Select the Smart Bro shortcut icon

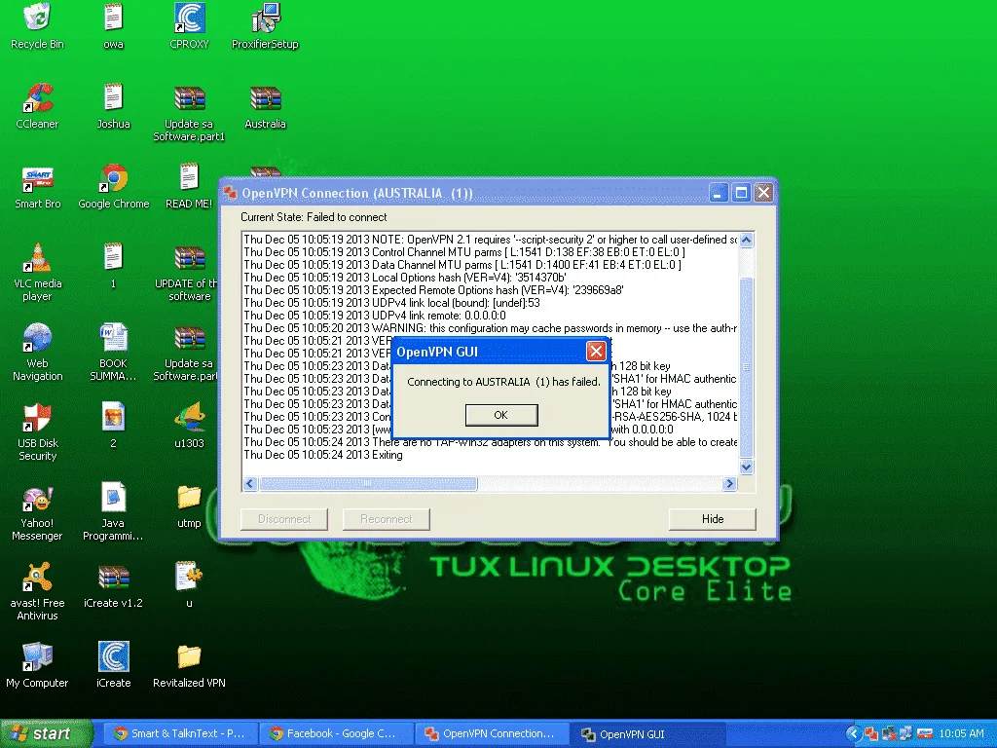38,177
